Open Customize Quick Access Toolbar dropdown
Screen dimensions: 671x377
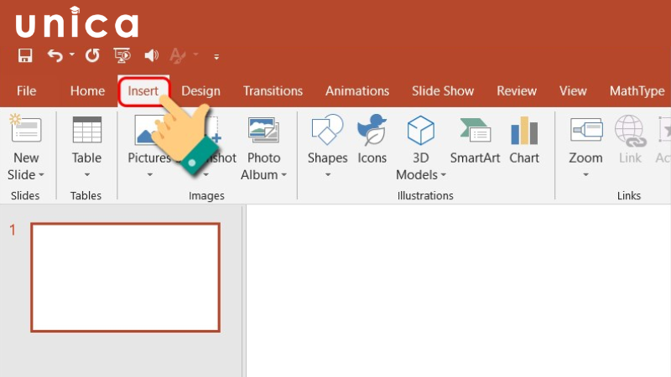(x=216, y=57)
